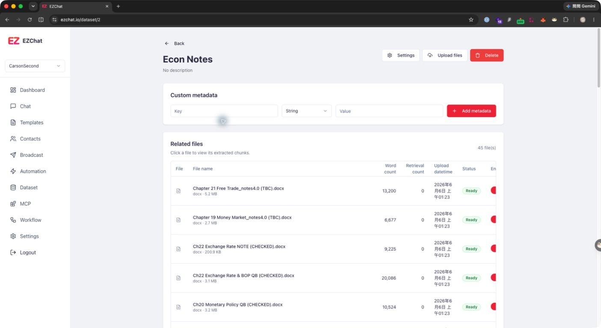Click the Gemini button in title bar
The width and height of the screenshot is (601, 328).
(x=581, y=6)
